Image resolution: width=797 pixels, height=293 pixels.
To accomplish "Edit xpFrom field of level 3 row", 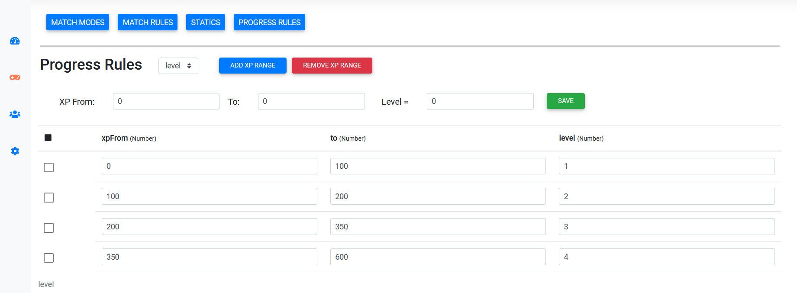I will pyautogui.click(x=210, y=227).
